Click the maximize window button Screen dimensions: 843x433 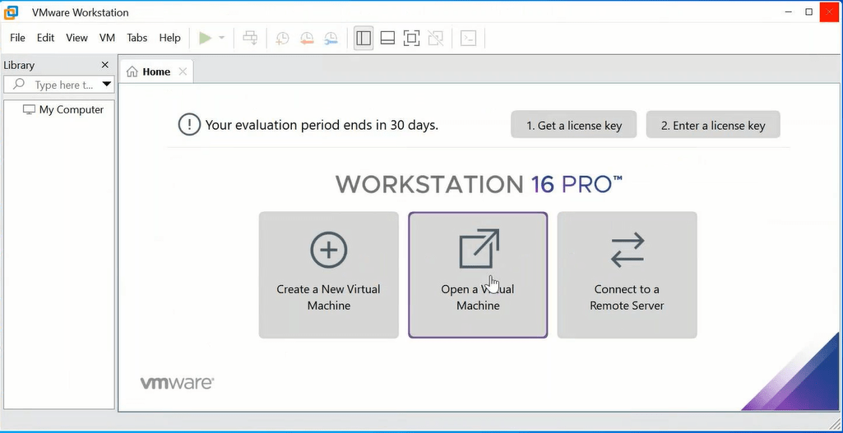pos(808,12)
